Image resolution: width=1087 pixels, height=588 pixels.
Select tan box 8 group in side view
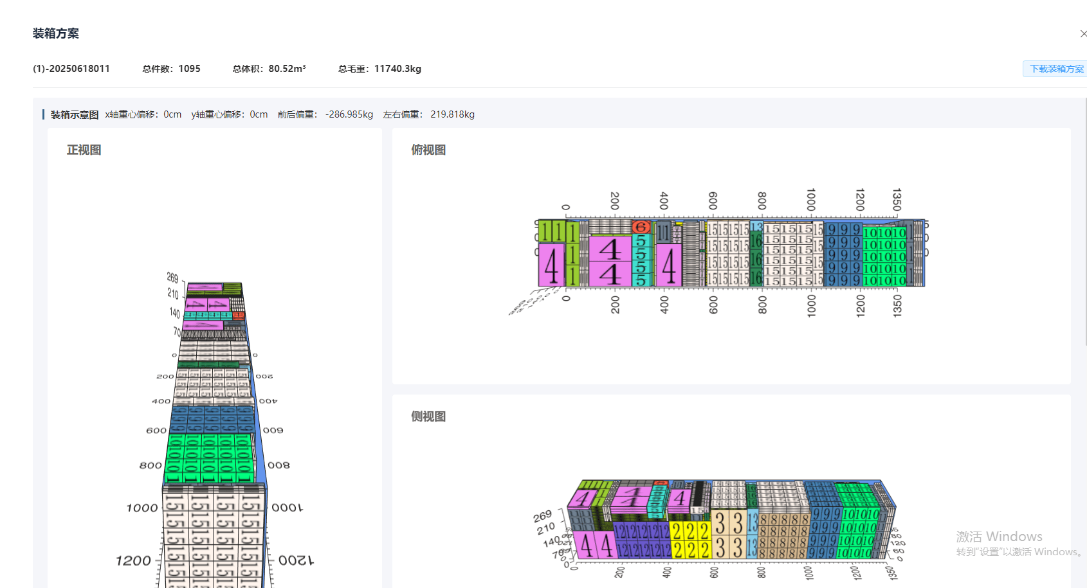click(x=783, y=536)
